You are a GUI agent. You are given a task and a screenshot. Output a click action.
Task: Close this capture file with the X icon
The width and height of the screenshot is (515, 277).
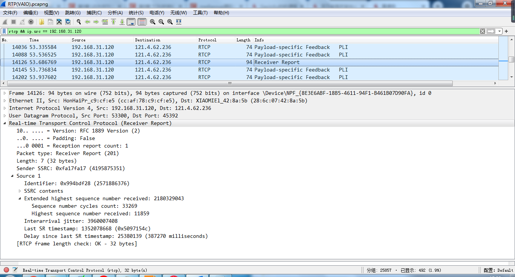click(x=59, y=22)
